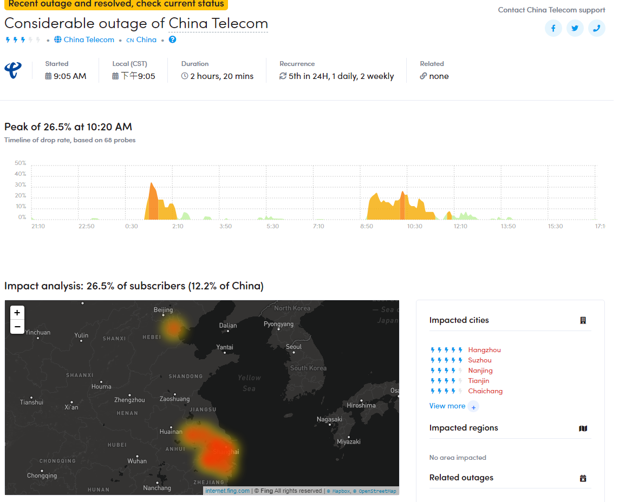
Task: Click the No area impacted text
Action: [x=458, y=458]
